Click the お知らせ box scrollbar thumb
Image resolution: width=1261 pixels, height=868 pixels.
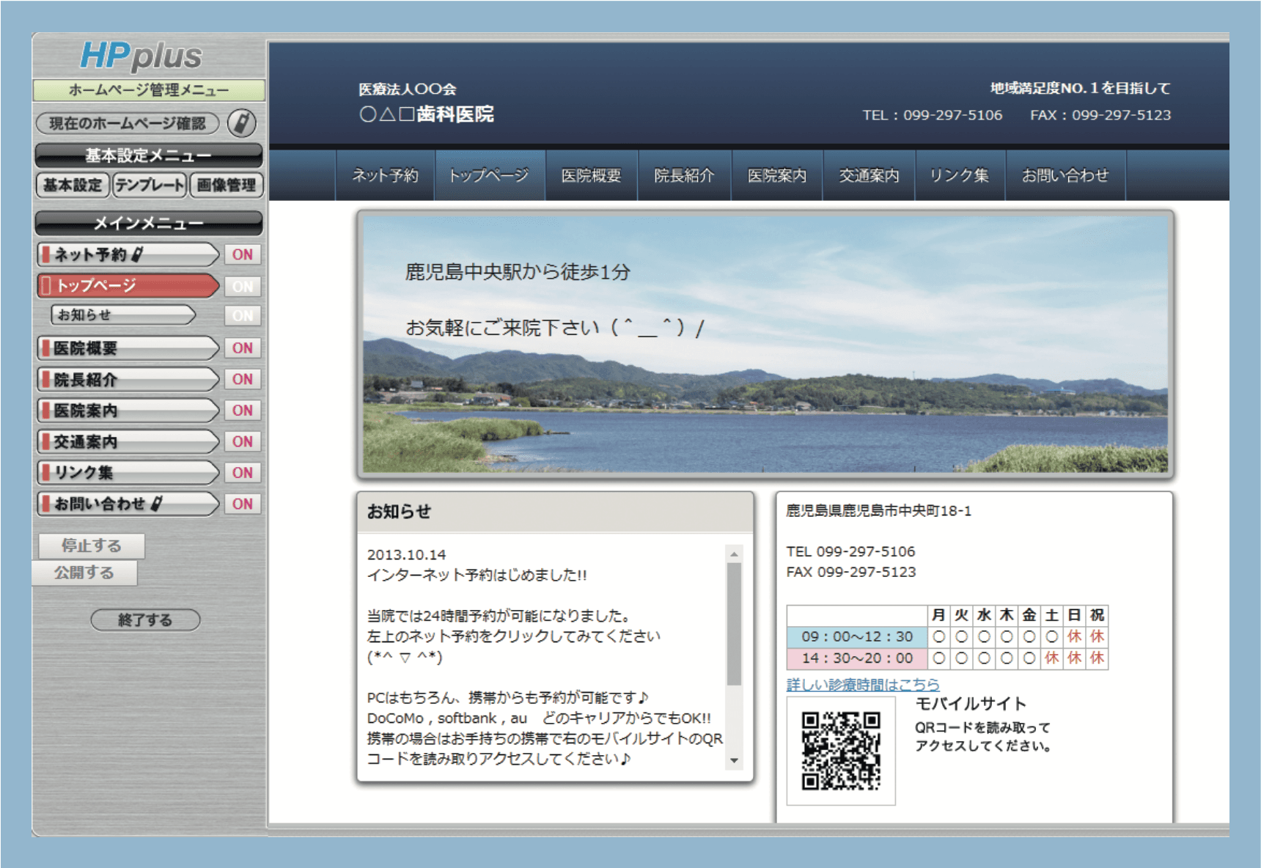click(734, 623)
